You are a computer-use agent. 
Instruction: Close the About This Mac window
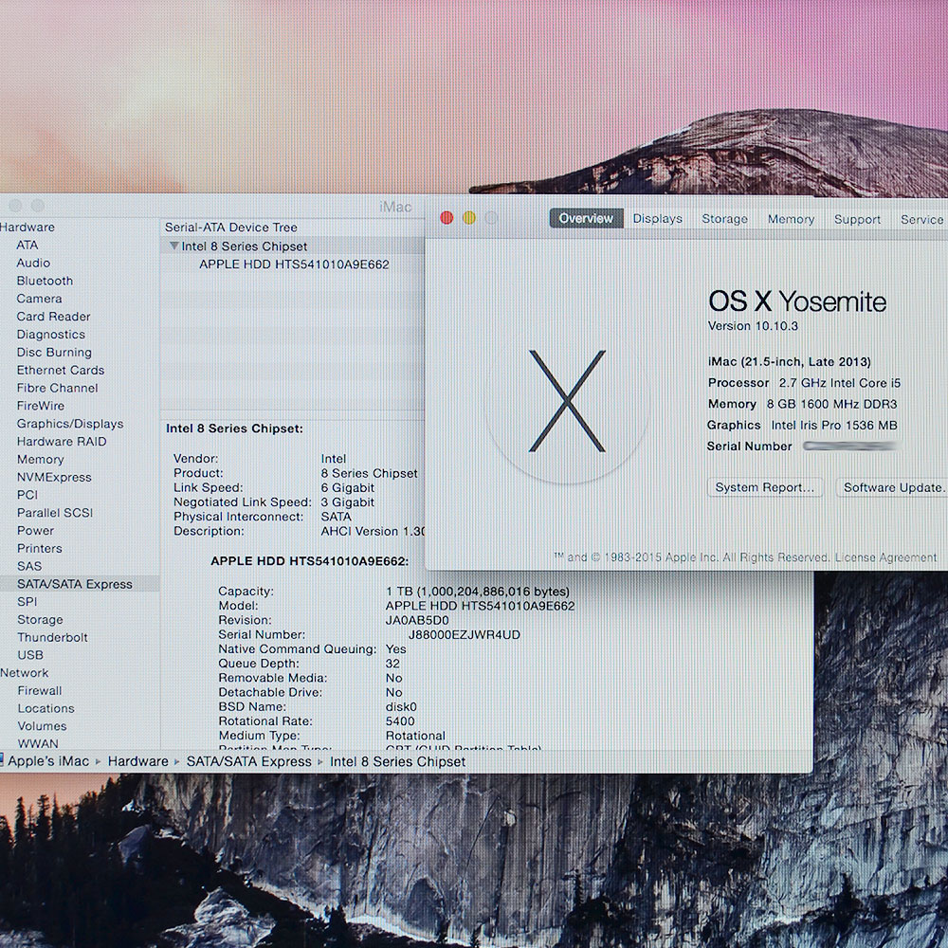click(x=447, y=218)
